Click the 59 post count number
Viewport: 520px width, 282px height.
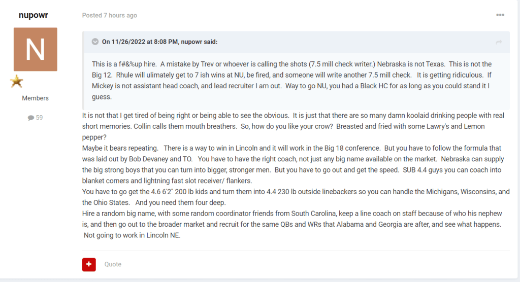tap(39, 118)
